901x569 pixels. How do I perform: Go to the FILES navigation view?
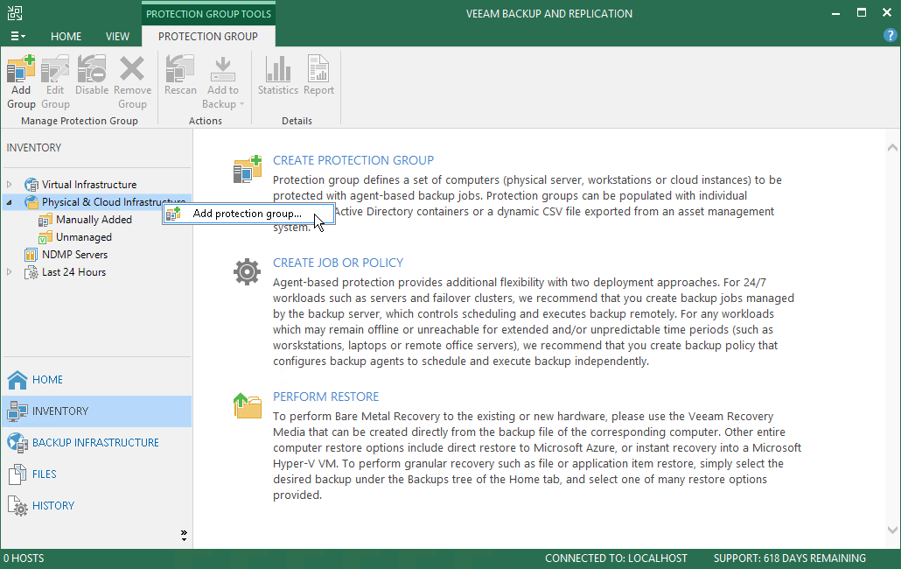[96, 474]
